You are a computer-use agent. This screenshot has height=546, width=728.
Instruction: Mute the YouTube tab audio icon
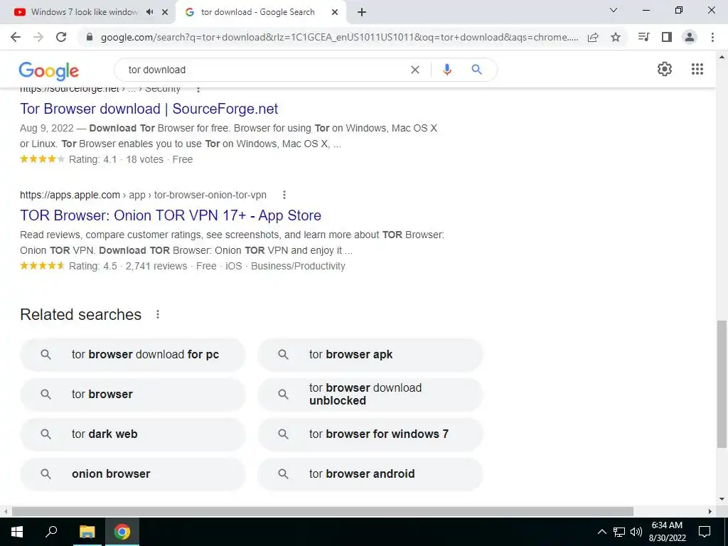pyautogui.click(x=149, y=12)
